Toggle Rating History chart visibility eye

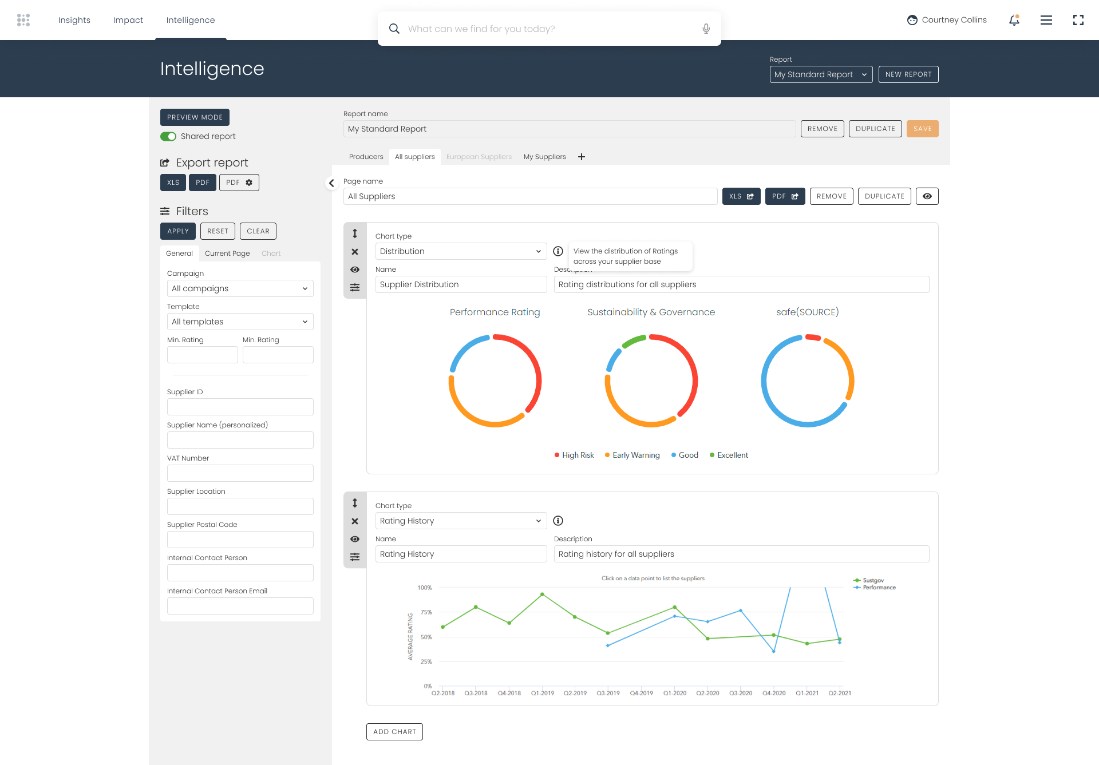point(355,539)
